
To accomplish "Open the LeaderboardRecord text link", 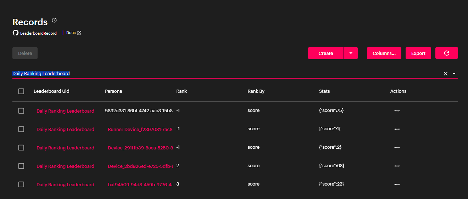I will click(x=38, y=33).
